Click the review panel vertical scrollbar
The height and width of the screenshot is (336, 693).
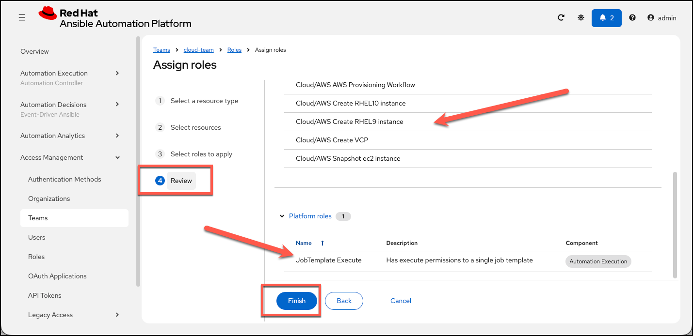coord(675,225)
